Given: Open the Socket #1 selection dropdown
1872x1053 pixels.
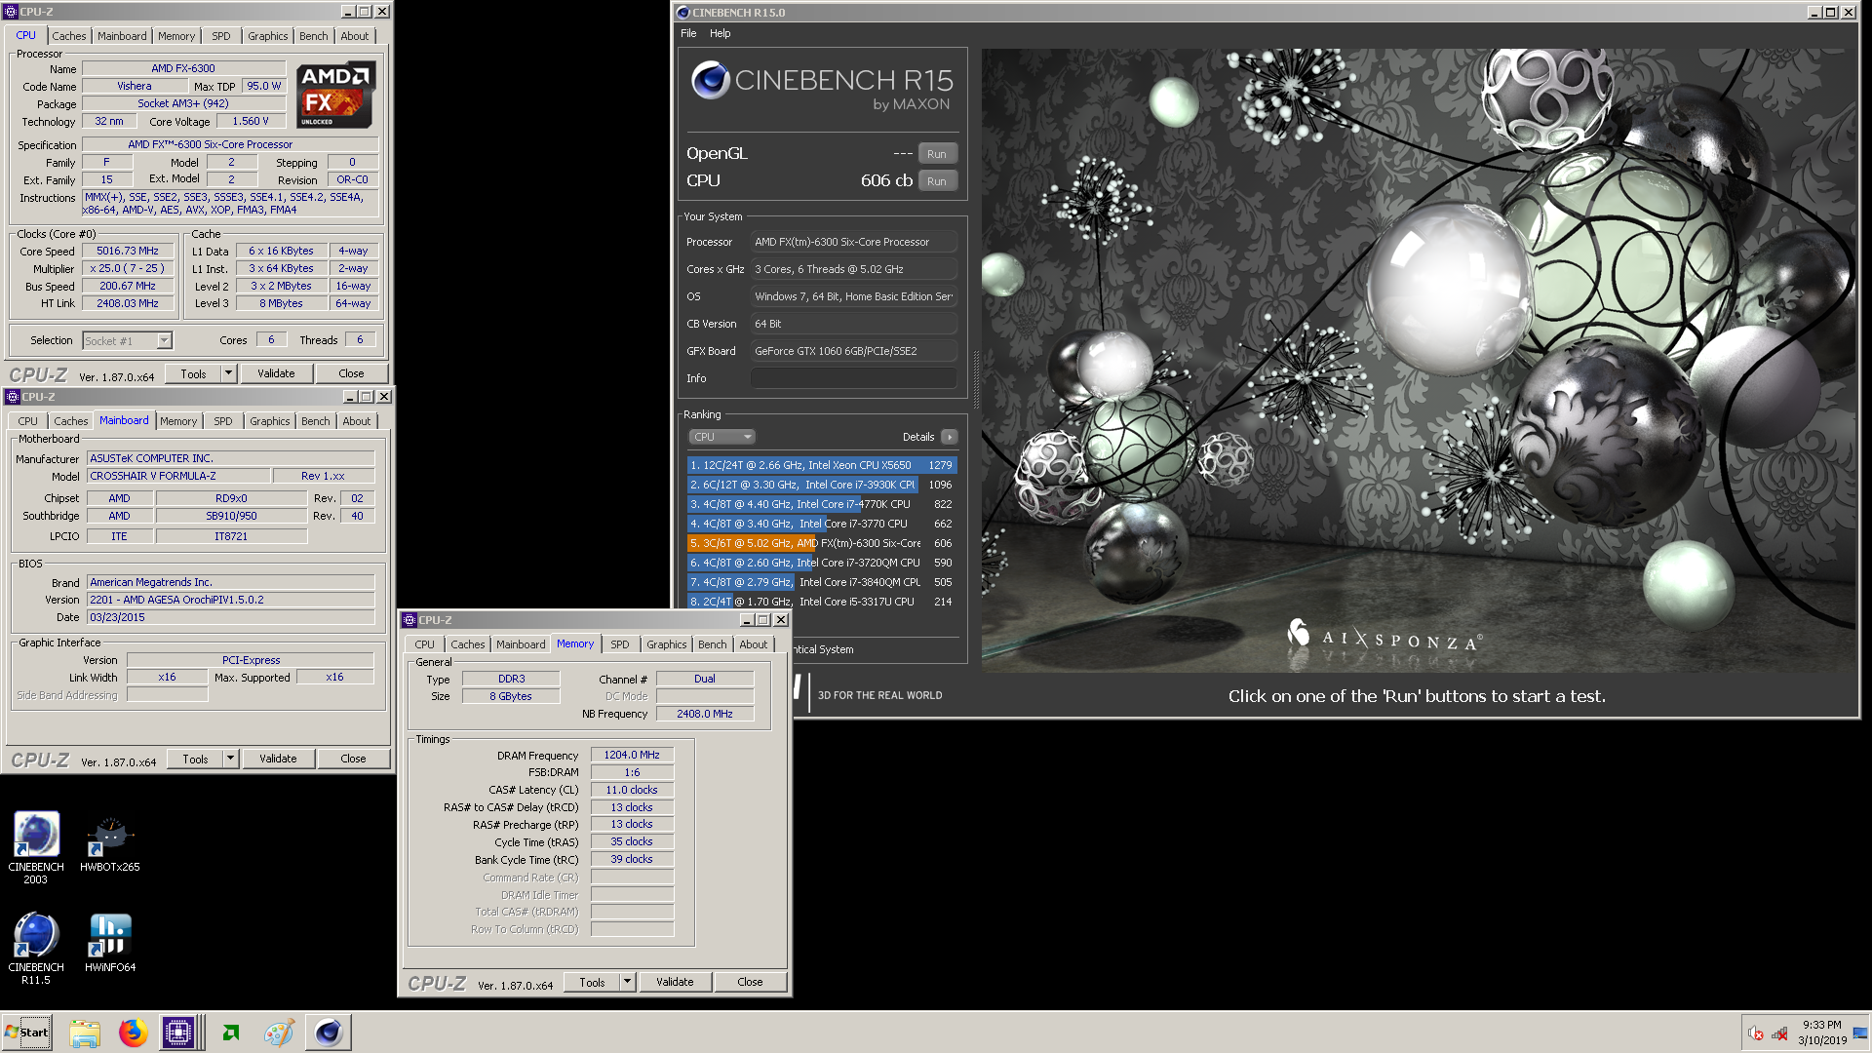Looking at the screenshot, I should (x=165, y=340).
